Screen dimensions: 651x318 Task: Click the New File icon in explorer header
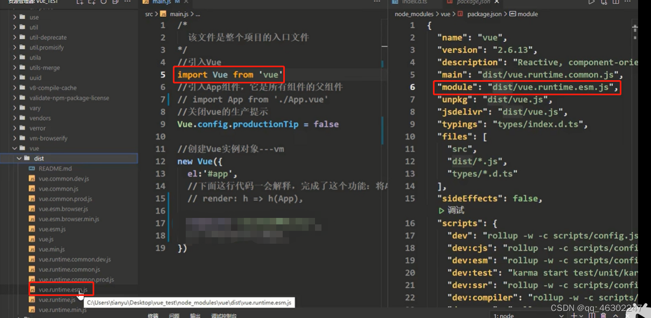pyautogui.click(x=80, y=2)
